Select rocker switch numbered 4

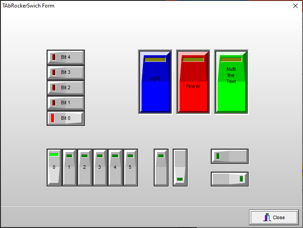(x=115, y=167)
